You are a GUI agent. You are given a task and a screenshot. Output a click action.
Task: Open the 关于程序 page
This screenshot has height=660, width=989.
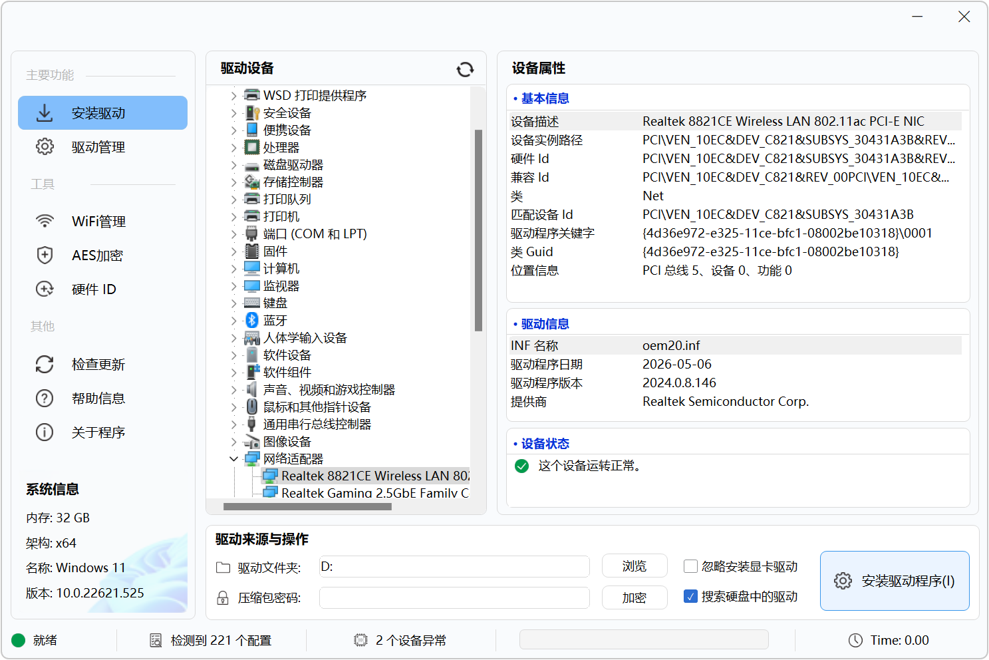(x=102, y=432)
